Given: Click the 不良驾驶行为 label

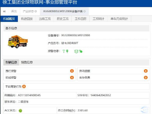Looking at the screenshot, I should pyautogui.click(x=13, y=86).
